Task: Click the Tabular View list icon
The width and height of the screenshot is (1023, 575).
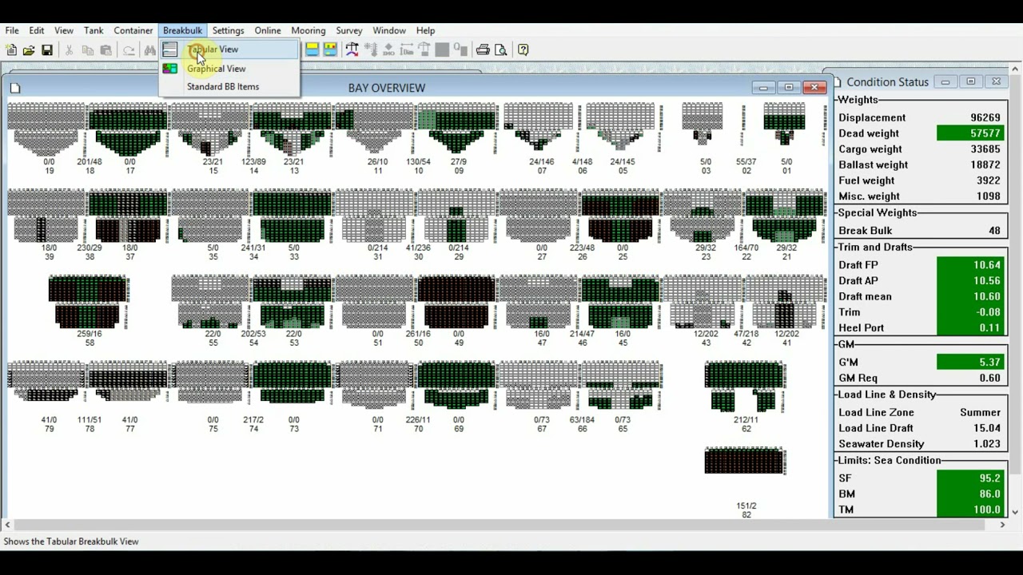Action: [x=169, y=50]
